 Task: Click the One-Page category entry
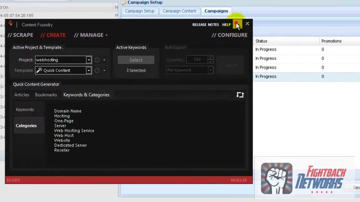click(64, 121)
